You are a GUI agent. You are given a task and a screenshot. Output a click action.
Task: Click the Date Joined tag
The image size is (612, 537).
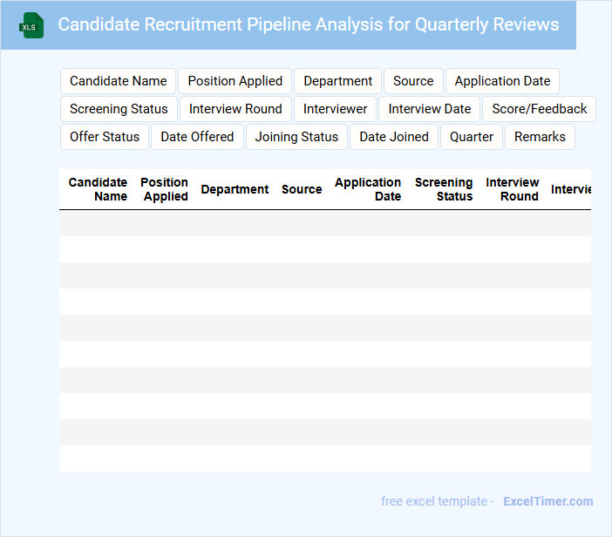(394, 137)
